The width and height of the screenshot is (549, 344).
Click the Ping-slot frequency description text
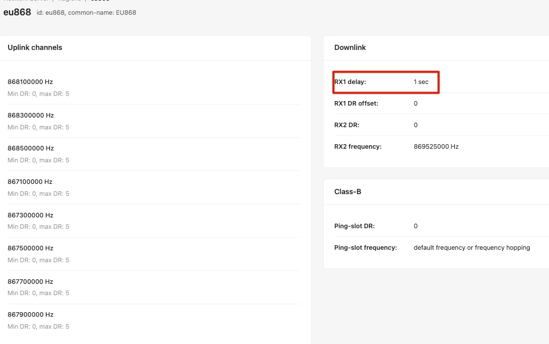472,247
